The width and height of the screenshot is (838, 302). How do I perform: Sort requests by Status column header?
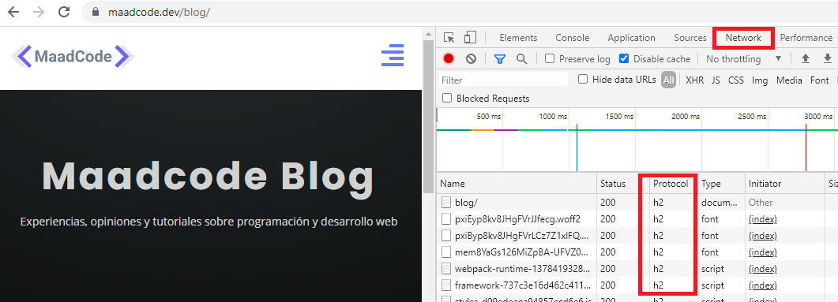(x=618, y=184)
